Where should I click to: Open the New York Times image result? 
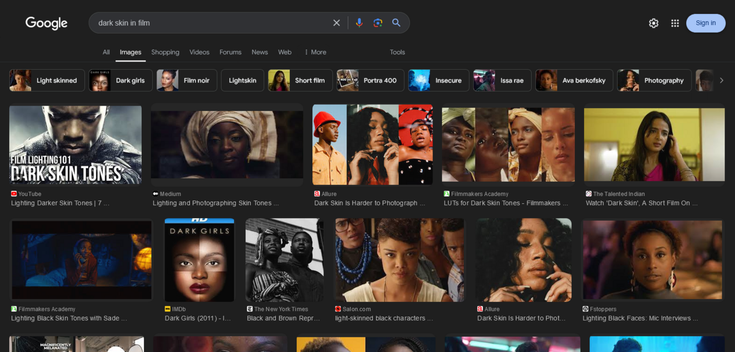(x=284, y=260)
